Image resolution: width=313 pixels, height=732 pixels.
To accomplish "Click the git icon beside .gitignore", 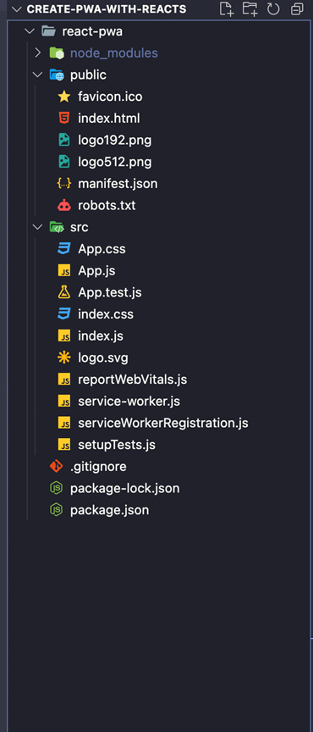I will 57,467.
